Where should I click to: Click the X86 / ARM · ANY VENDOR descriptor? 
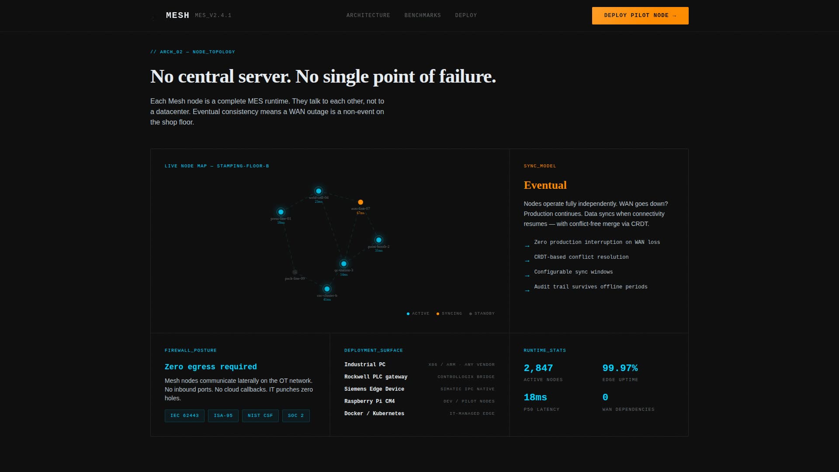tap(462, 364)
